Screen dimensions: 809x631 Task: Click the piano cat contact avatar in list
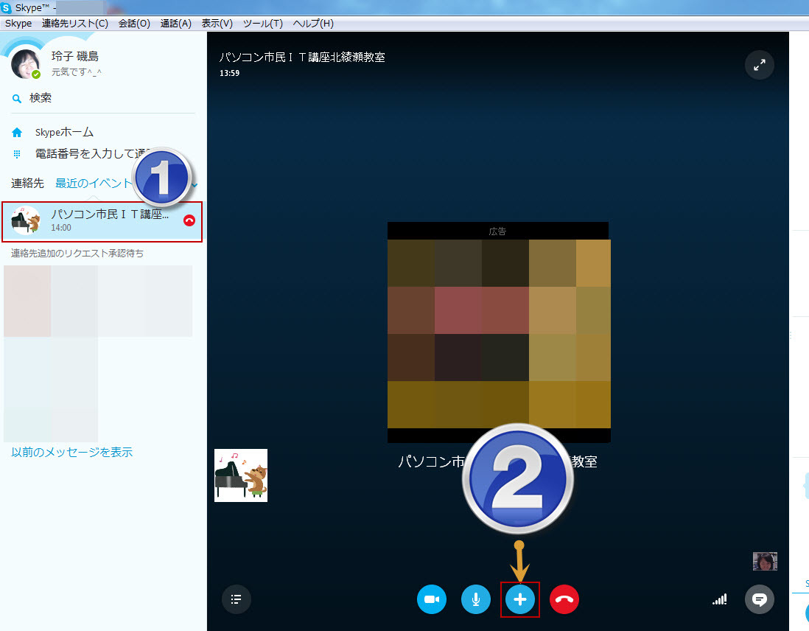coord(26,220)
